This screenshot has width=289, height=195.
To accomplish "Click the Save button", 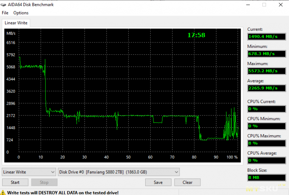I will click(x=158, y=182).
